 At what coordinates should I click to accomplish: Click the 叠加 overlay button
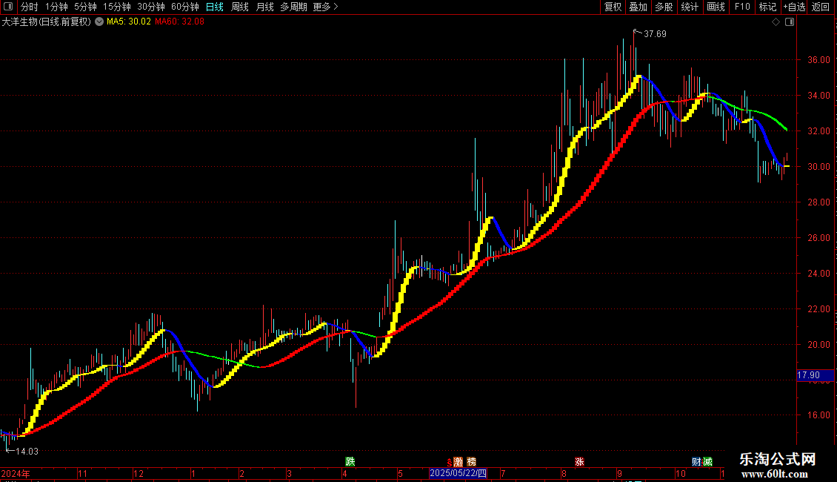point(638,7)
